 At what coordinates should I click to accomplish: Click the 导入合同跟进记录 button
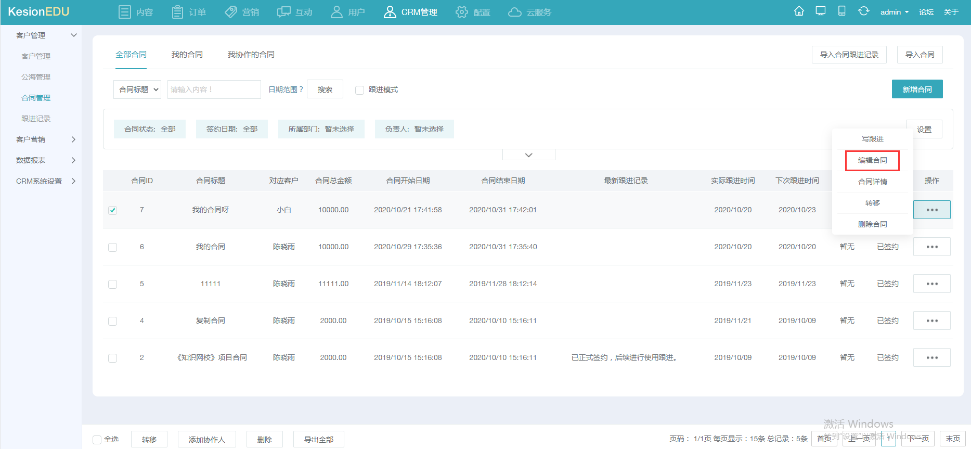tap(849, 55)
